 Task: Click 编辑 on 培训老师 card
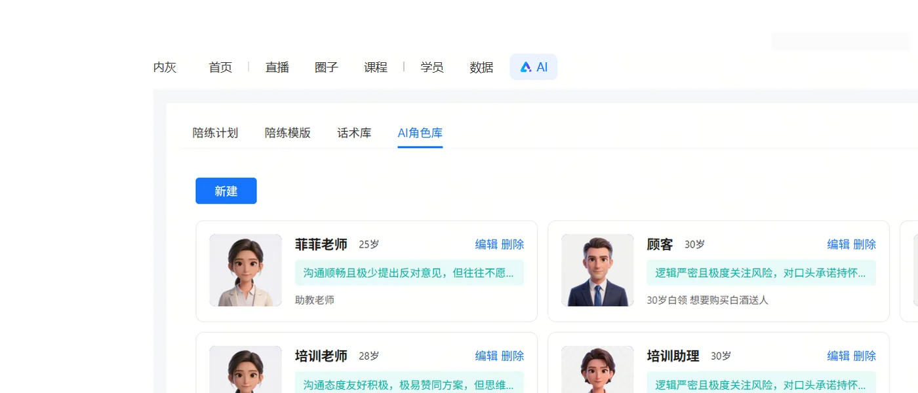[x=487, y=356]
